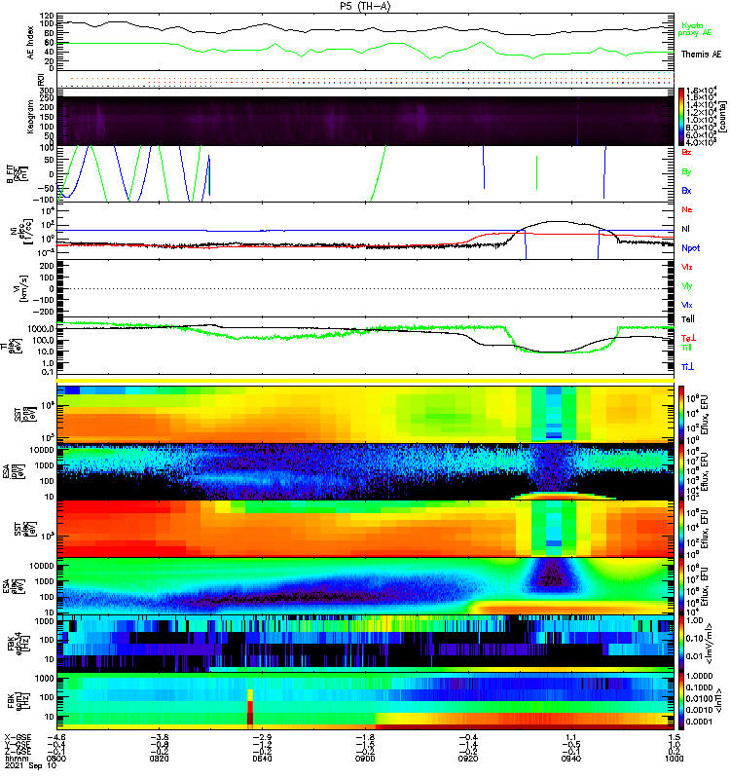
Task: Click the Keogram panel axis label
Action: point(30,117)
